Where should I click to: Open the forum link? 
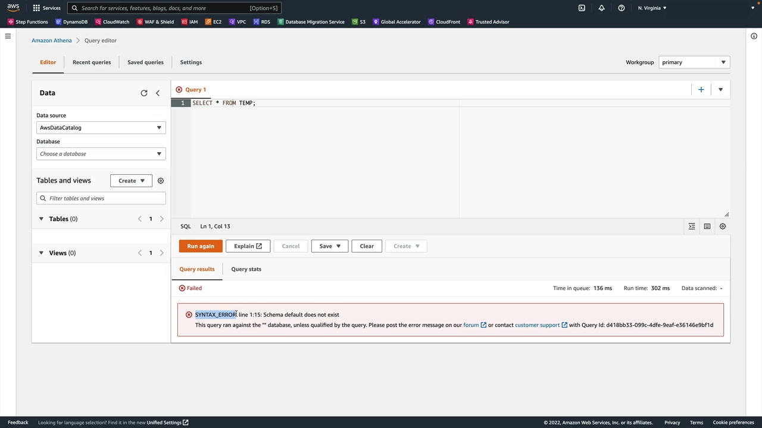pos(475,325)
